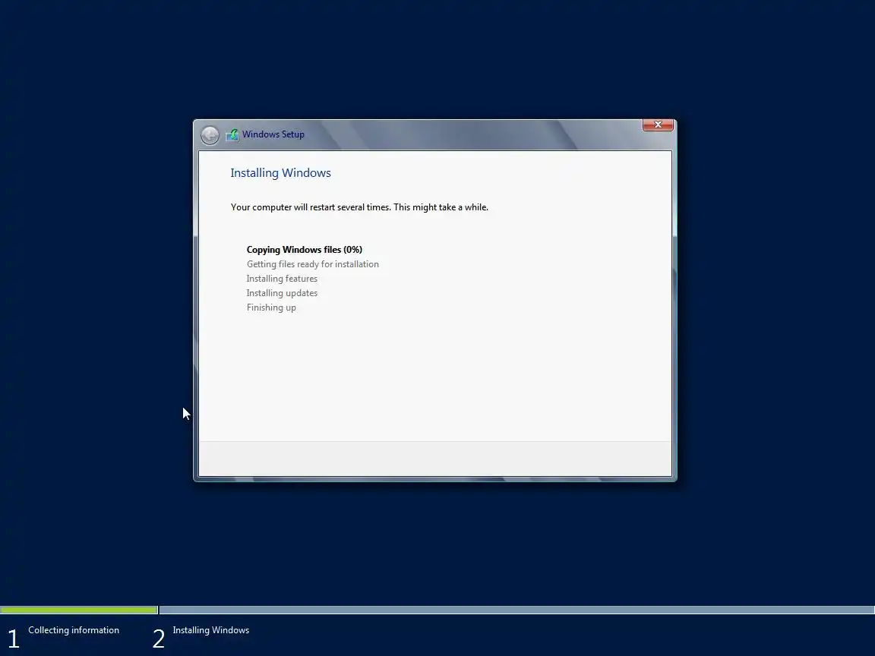Click the green Collecting information progress bar
The height and width of the screenshot is (656, 875).
click(79, 610)
